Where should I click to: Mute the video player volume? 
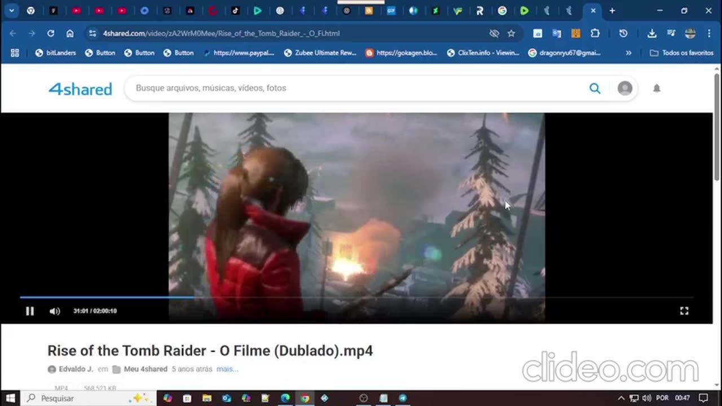(x=55, y=311)
